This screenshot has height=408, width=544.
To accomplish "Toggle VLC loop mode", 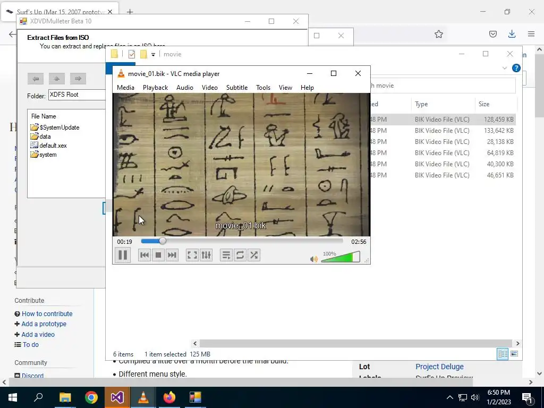I will [240, 255].
